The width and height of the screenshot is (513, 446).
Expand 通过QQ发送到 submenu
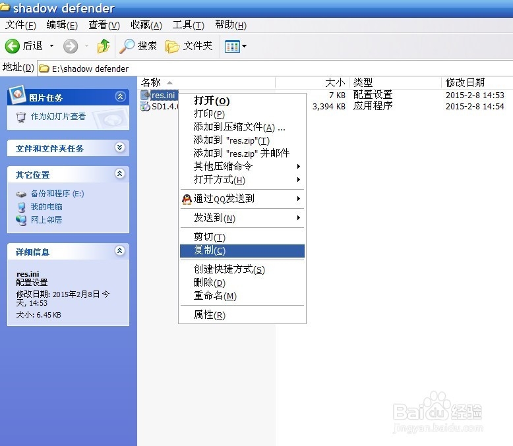pos(242,198)
